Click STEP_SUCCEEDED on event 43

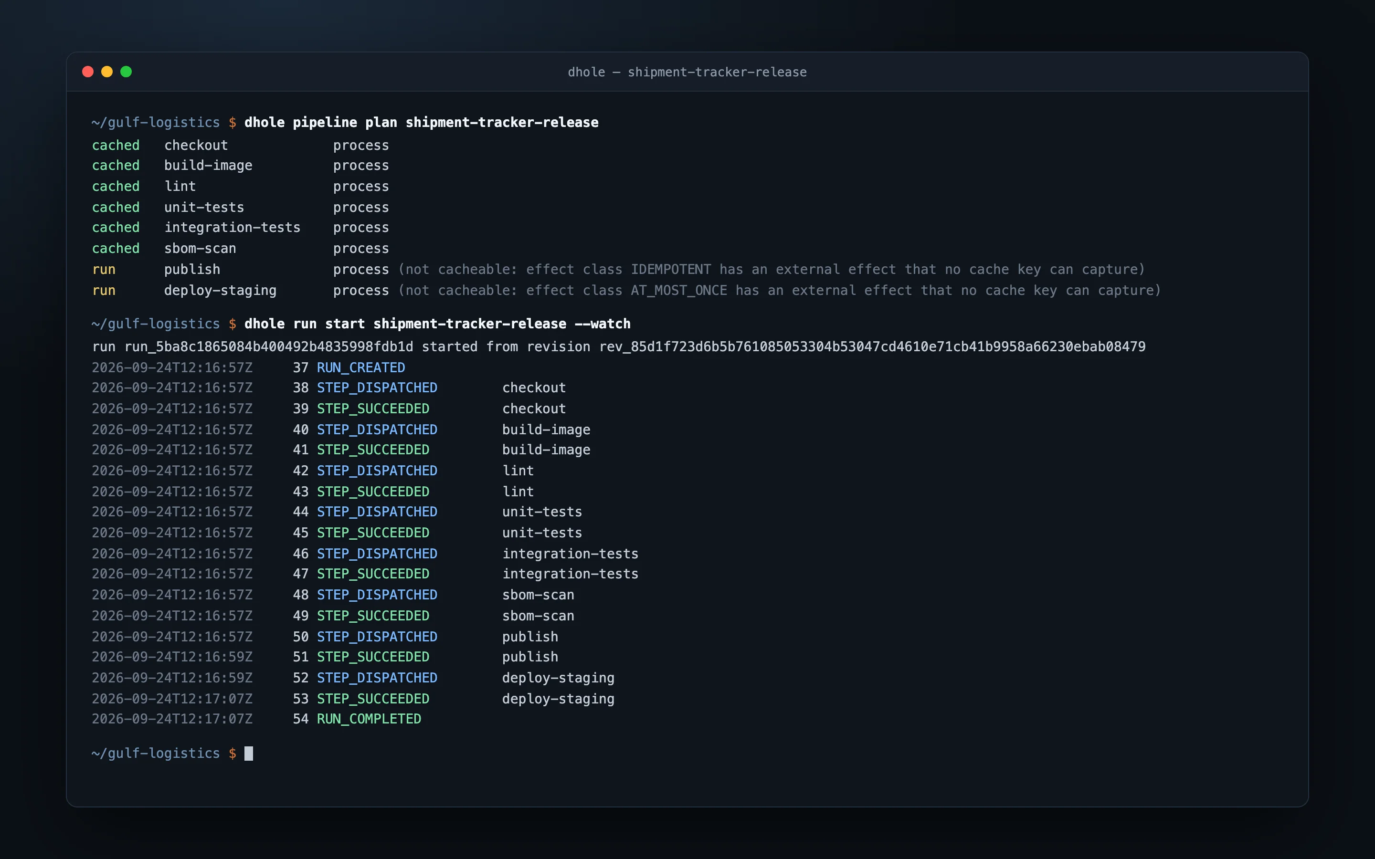(x=373, y=492)
